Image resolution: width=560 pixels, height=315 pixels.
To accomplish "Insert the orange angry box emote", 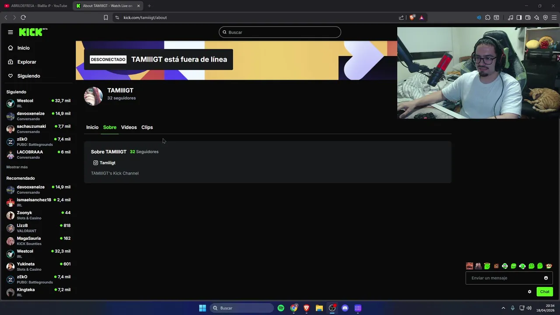I will click(x=496, y=266).
